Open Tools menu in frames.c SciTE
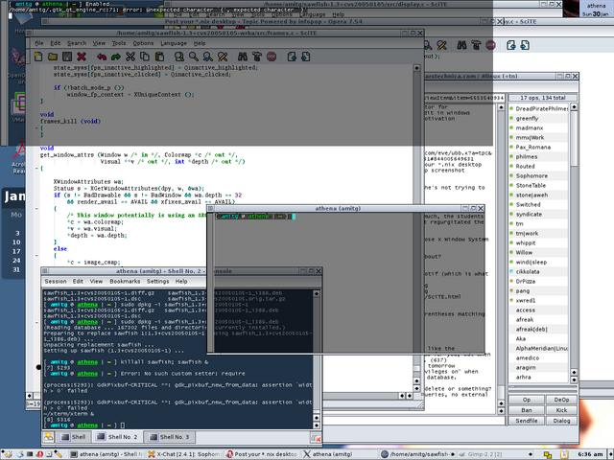614x460 pixels. point(119,43)
